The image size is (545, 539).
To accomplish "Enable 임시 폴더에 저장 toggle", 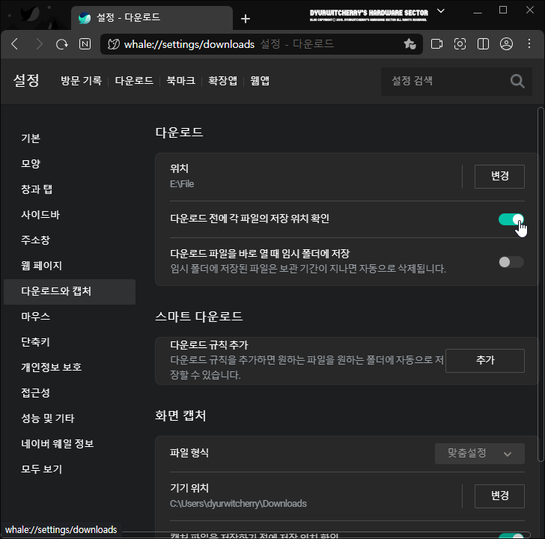I will [x=511, y=262].
